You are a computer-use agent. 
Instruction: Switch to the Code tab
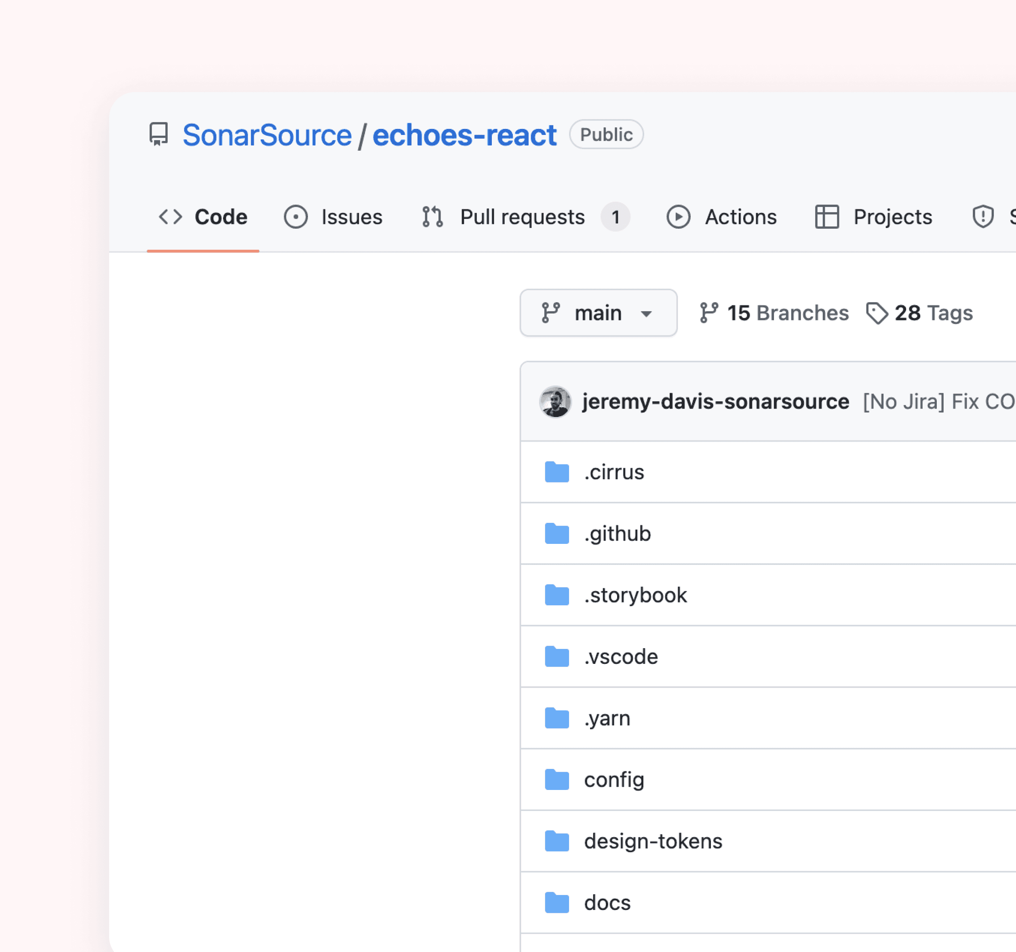pos(203,217)
